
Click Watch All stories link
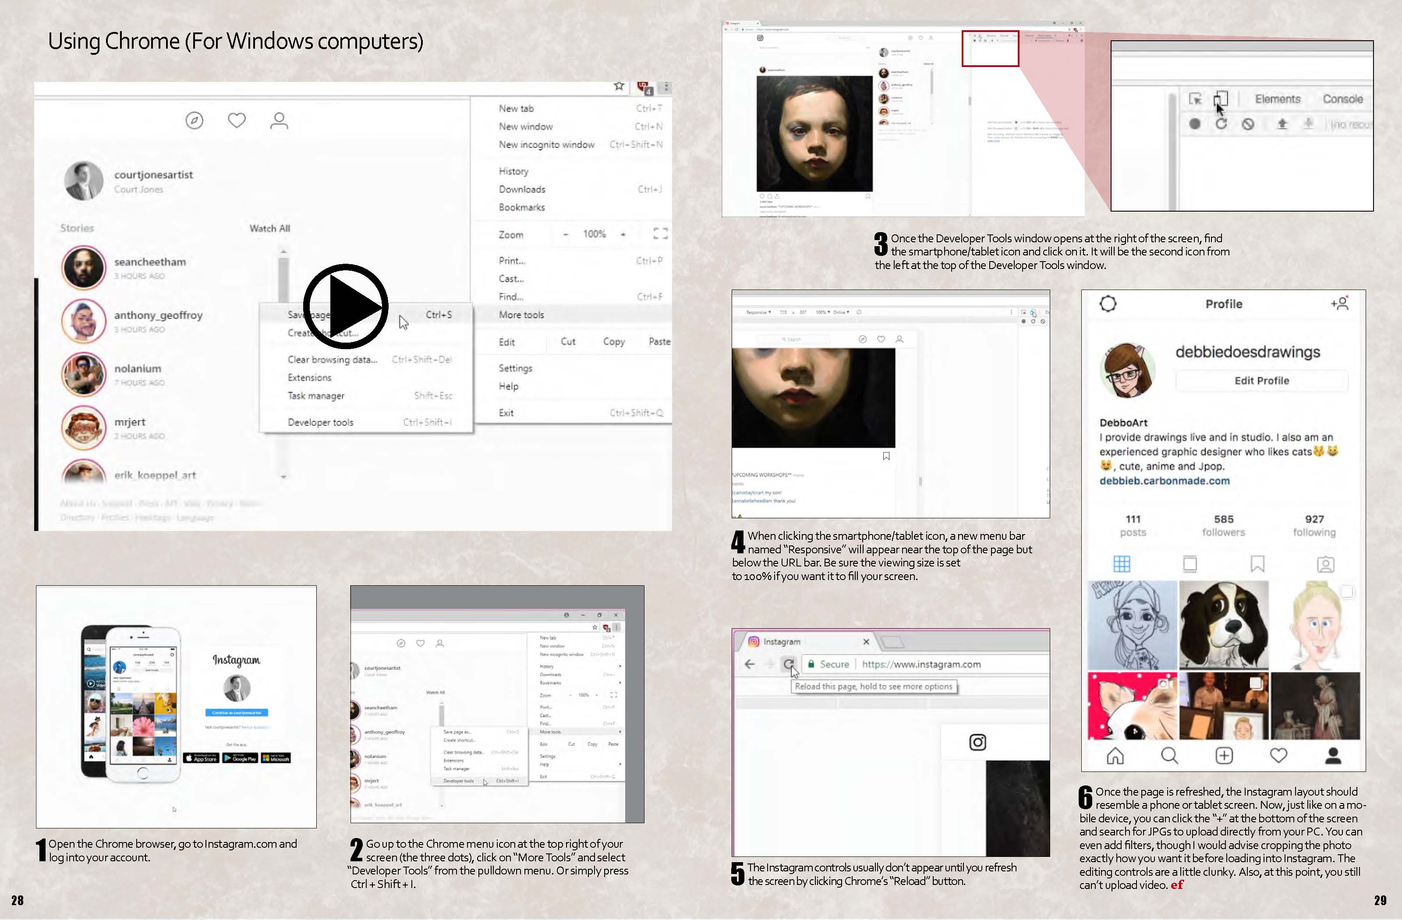point(269,229)
